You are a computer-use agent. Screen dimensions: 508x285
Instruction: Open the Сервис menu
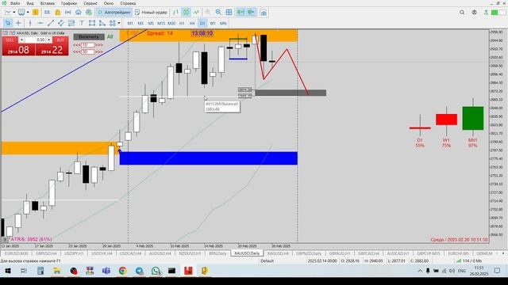pos(90,3)
